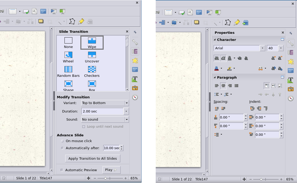Click the Automatically after 10.00 sec field
This screenshot has width=297, height=183.
coord(112,148)
